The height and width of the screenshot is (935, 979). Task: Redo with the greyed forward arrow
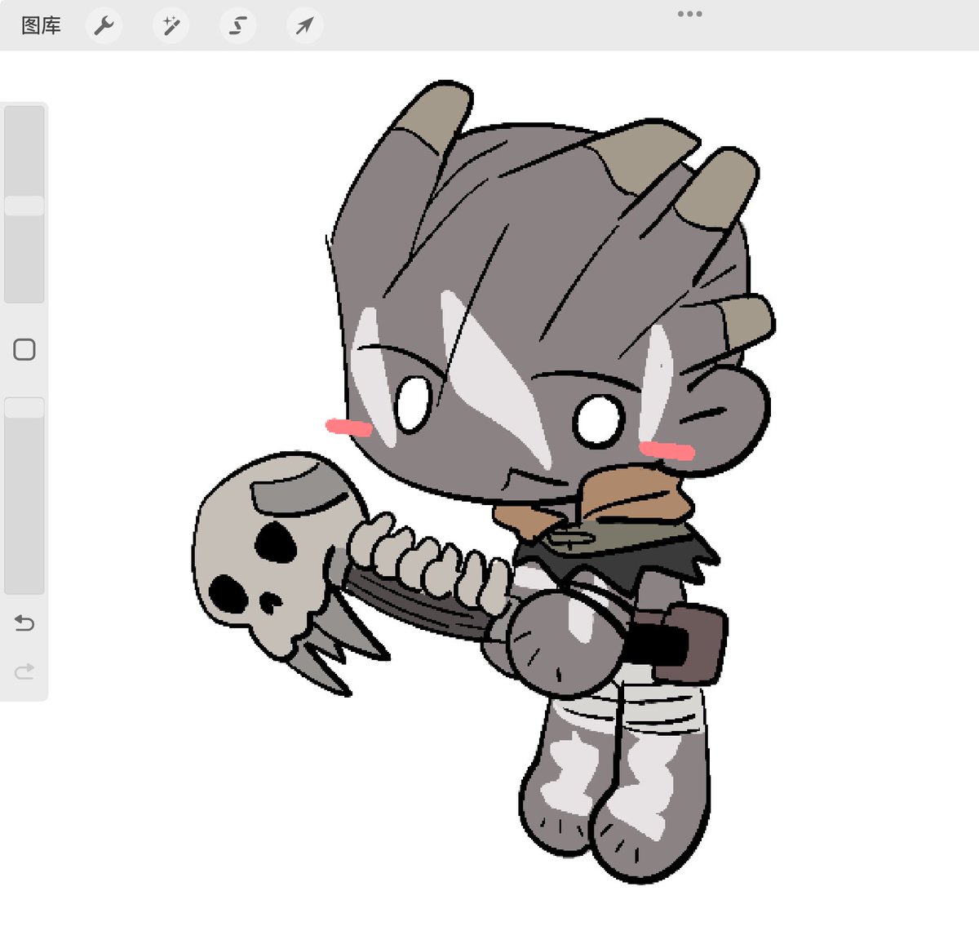click(x=24, y=671)
